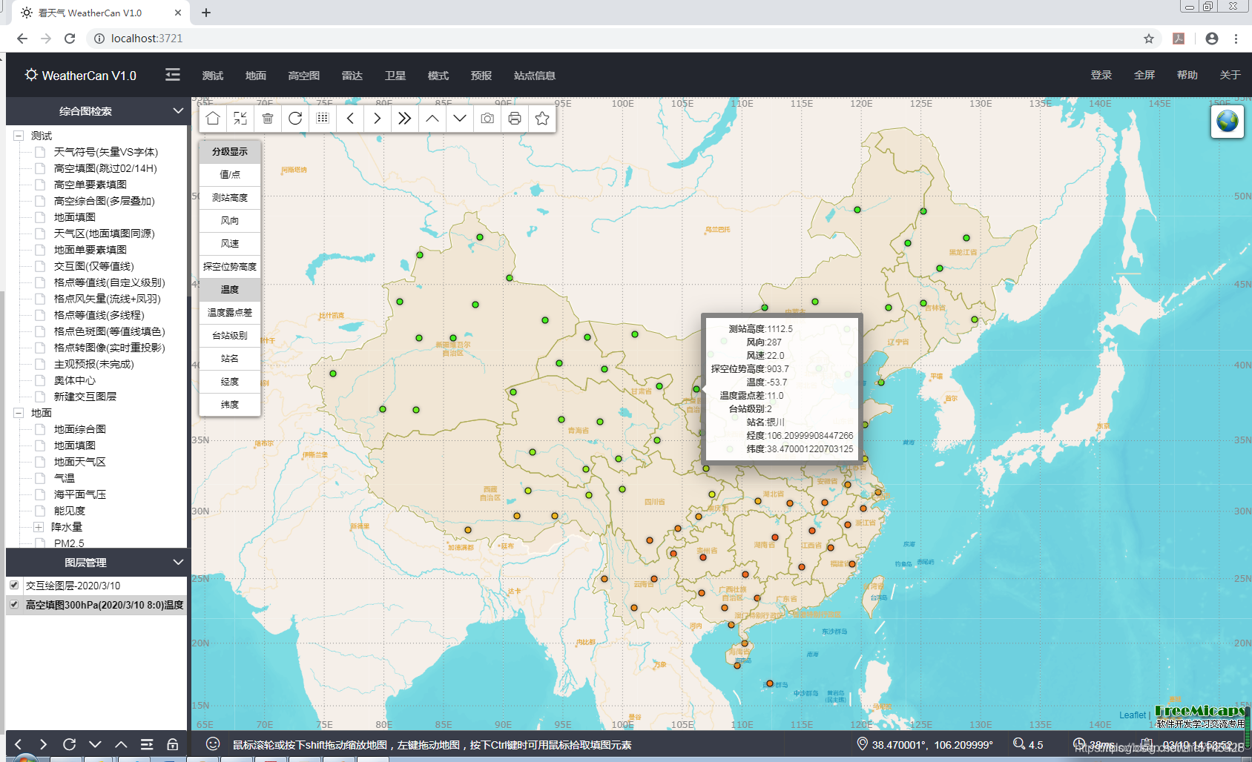Screen dimensions: 1252x762
Task: Go to next time with right chevron
Action: coord(378,119)
